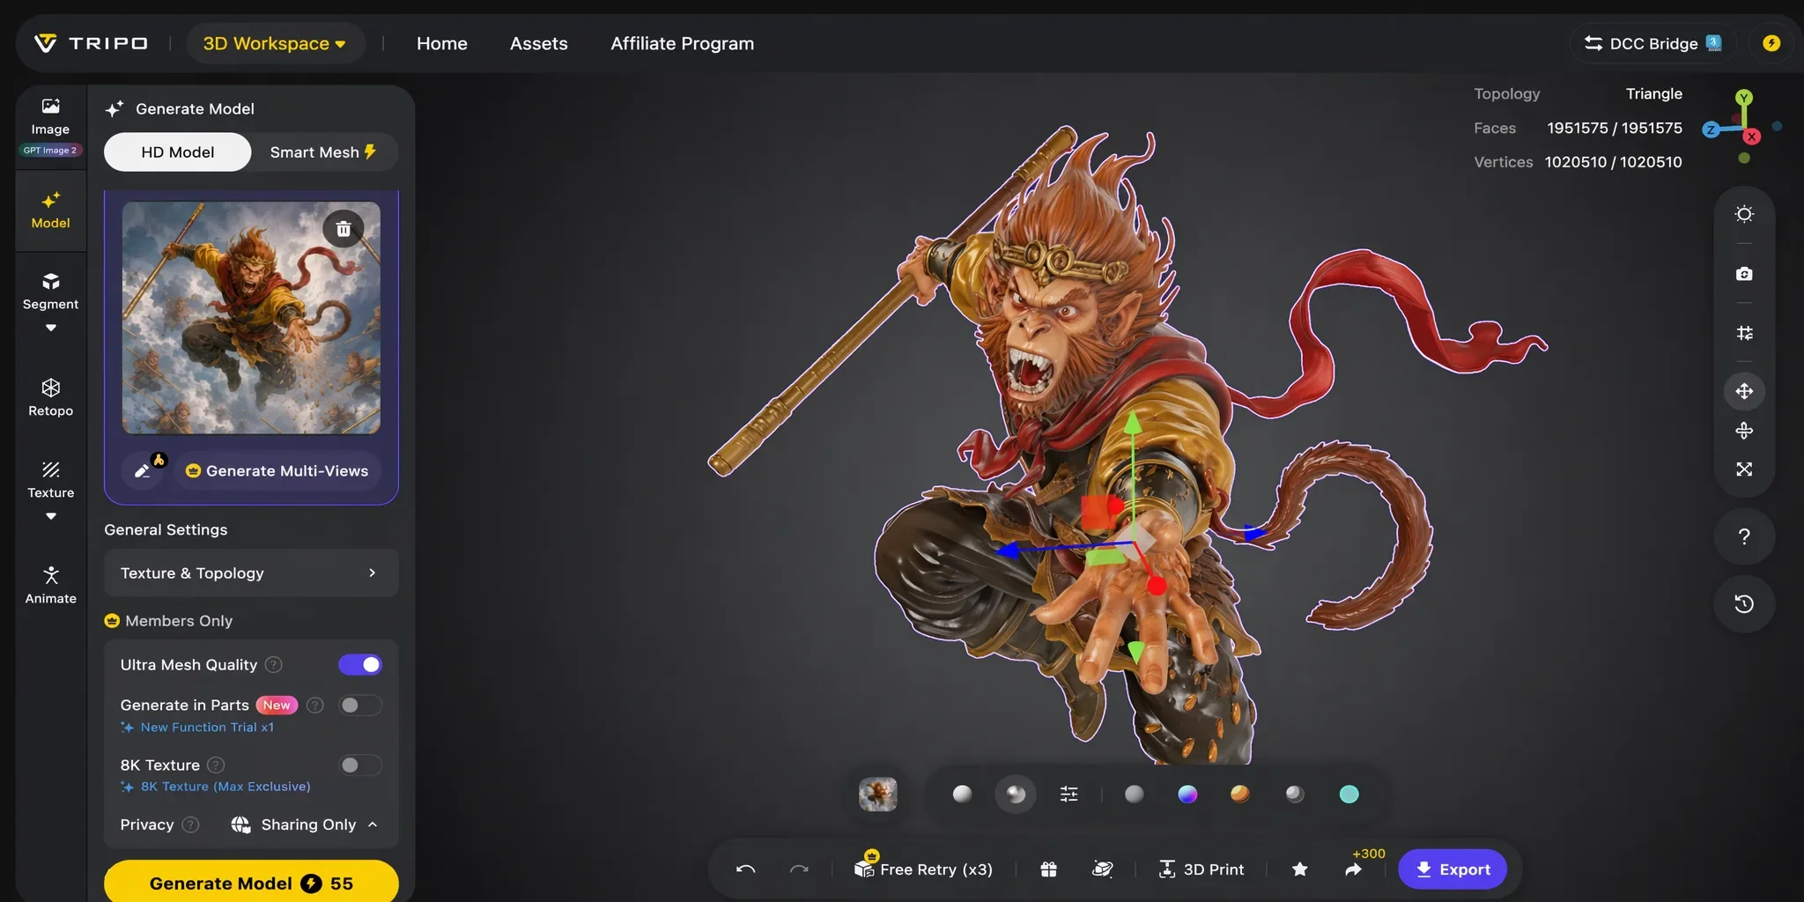Select the orange striped material swatch
The image size is (1804, 902).
1240,795
